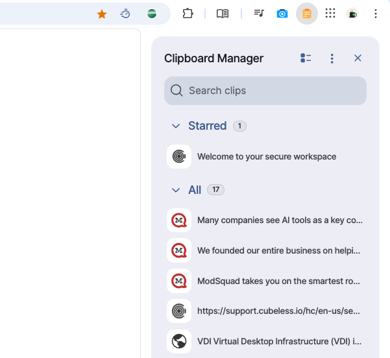Click the media controls music note icon

259,13
